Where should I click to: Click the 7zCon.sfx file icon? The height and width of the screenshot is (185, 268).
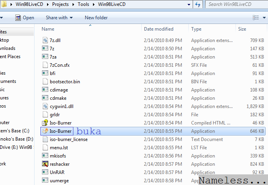pos(45,65)
